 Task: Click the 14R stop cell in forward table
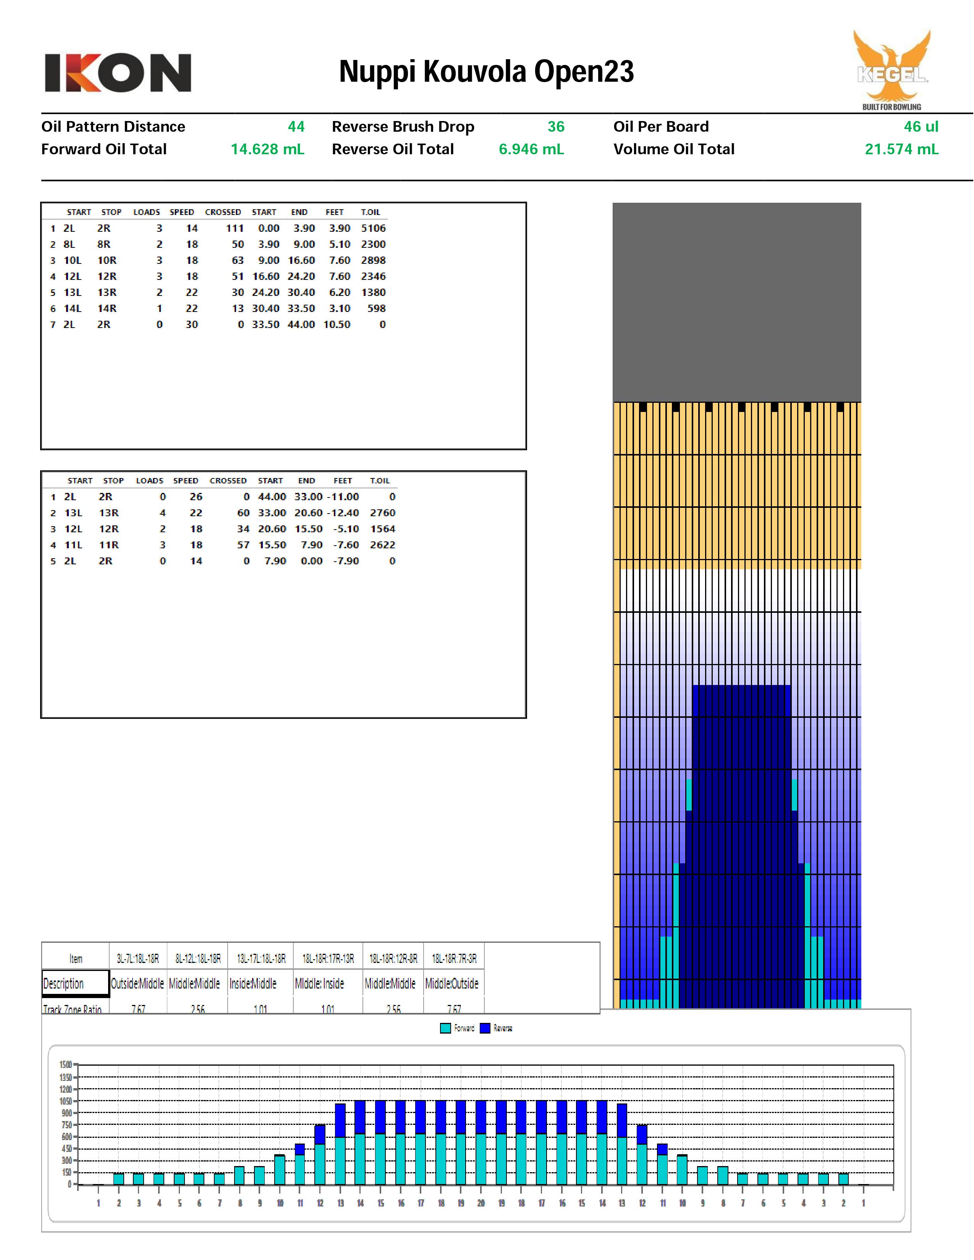(x=107, y=309)
